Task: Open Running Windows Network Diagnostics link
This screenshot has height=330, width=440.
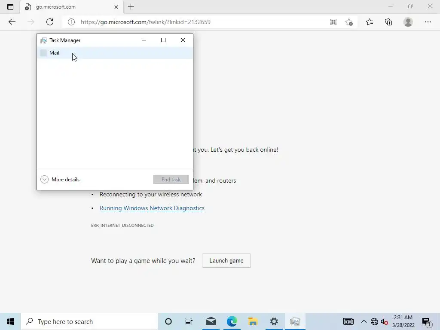Action: (x=152, y=208)
